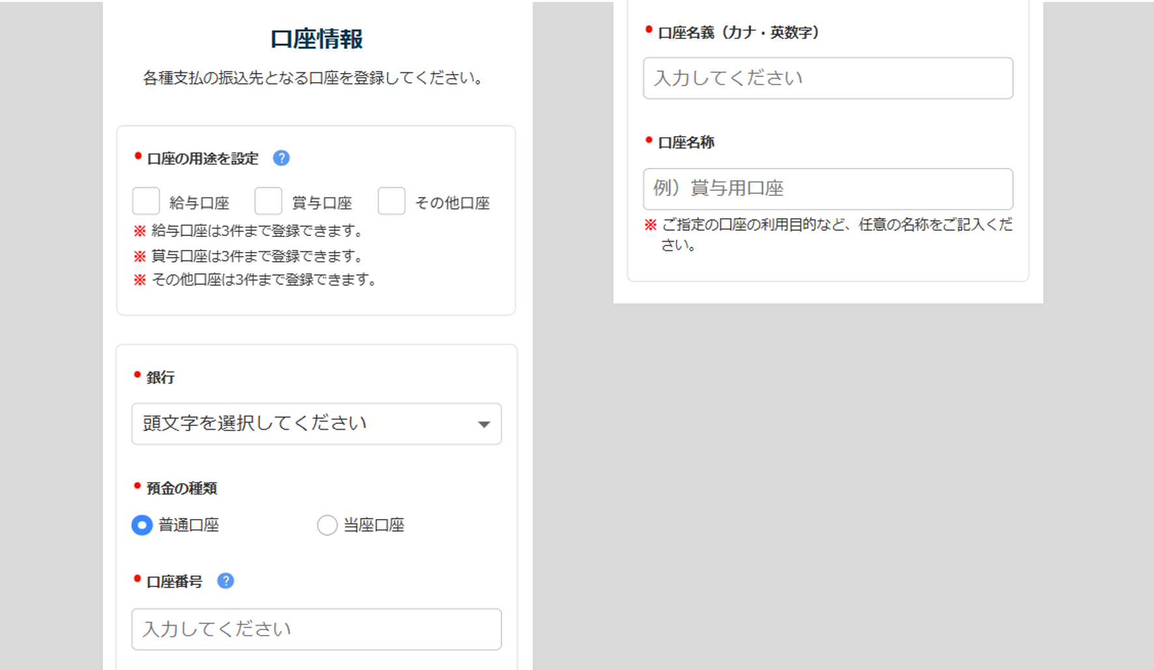Enable the 賞与口座 checkbox
This screenshot has width=1154, height=670.
tap(268, 201)
